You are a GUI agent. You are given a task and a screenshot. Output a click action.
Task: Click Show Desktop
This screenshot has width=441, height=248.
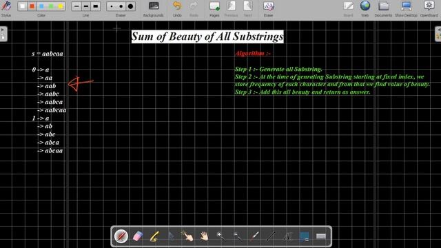click(406, 8)
